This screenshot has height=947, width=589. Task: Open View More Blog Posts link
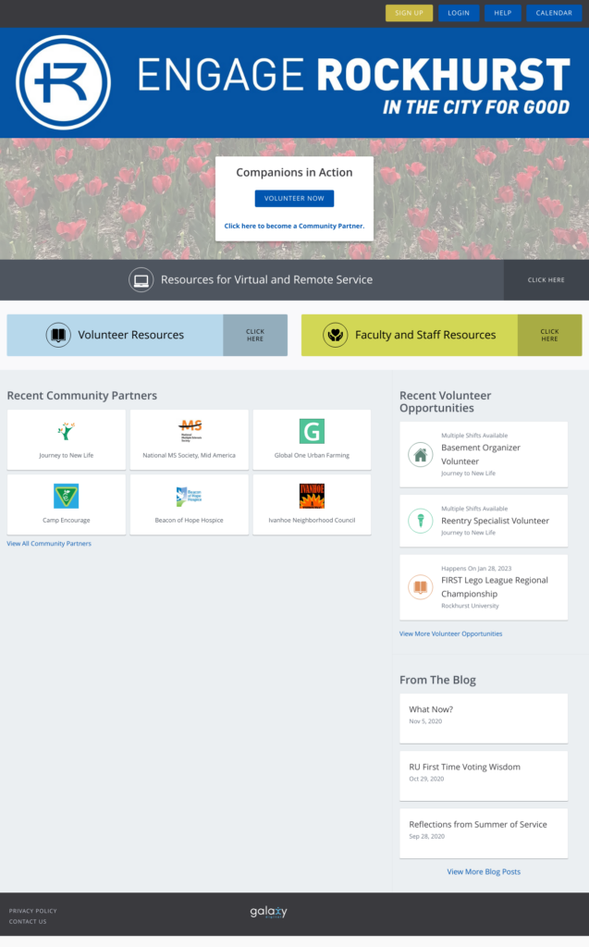(484, 871)
